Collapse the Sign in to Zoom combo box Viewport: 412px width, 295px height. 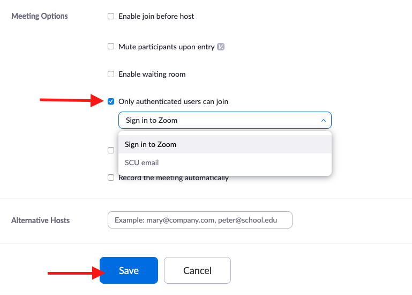[224, 121]
